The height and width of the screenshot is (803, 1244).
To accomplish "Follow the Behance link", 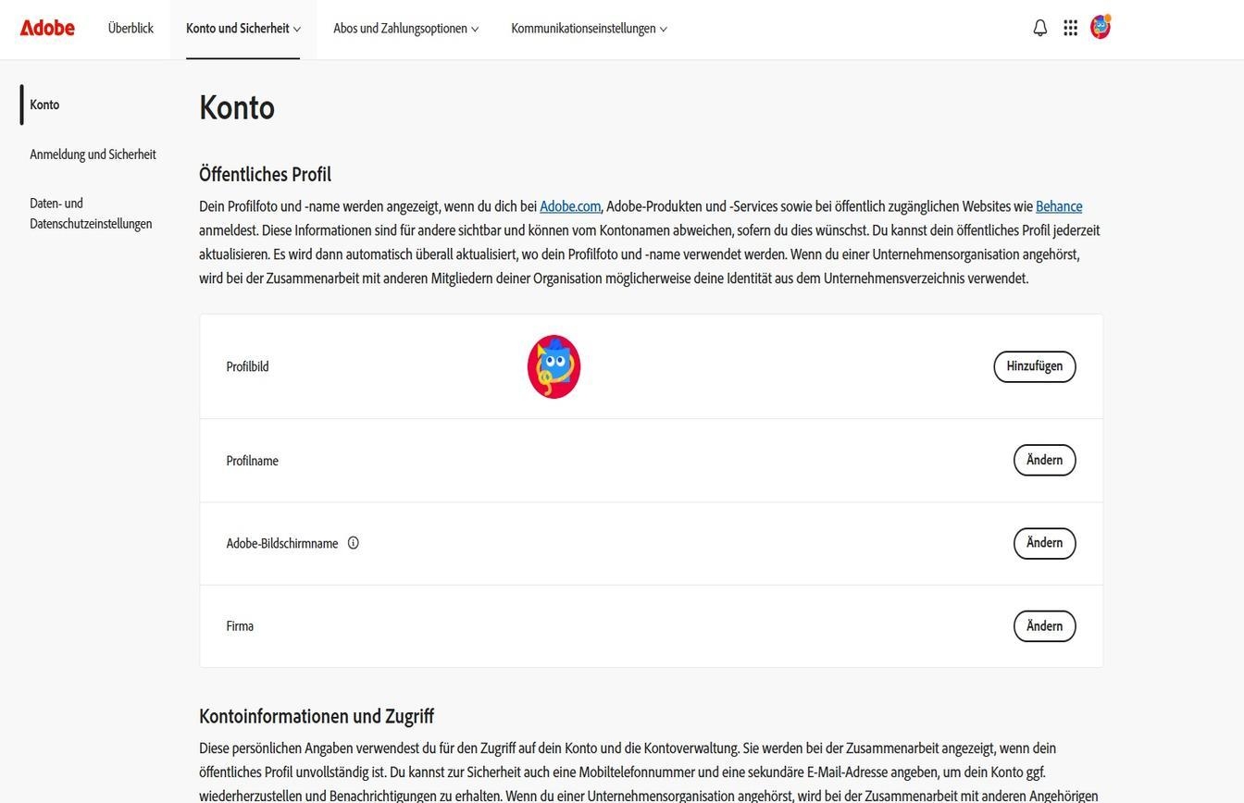I will point(1059,205).
